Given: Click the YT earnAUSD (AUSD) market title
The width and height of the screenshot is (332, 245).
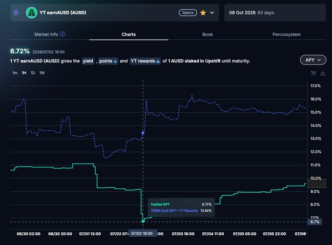Looking at the screenshot, I should point(63,13).
